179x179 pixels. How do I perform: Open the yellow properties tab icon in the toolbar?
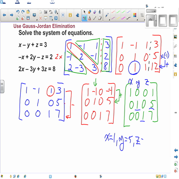coord(70,15)
